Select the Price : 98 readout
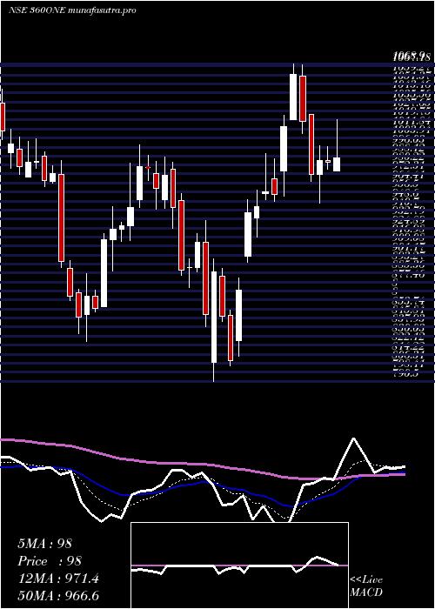 point(50,561)
